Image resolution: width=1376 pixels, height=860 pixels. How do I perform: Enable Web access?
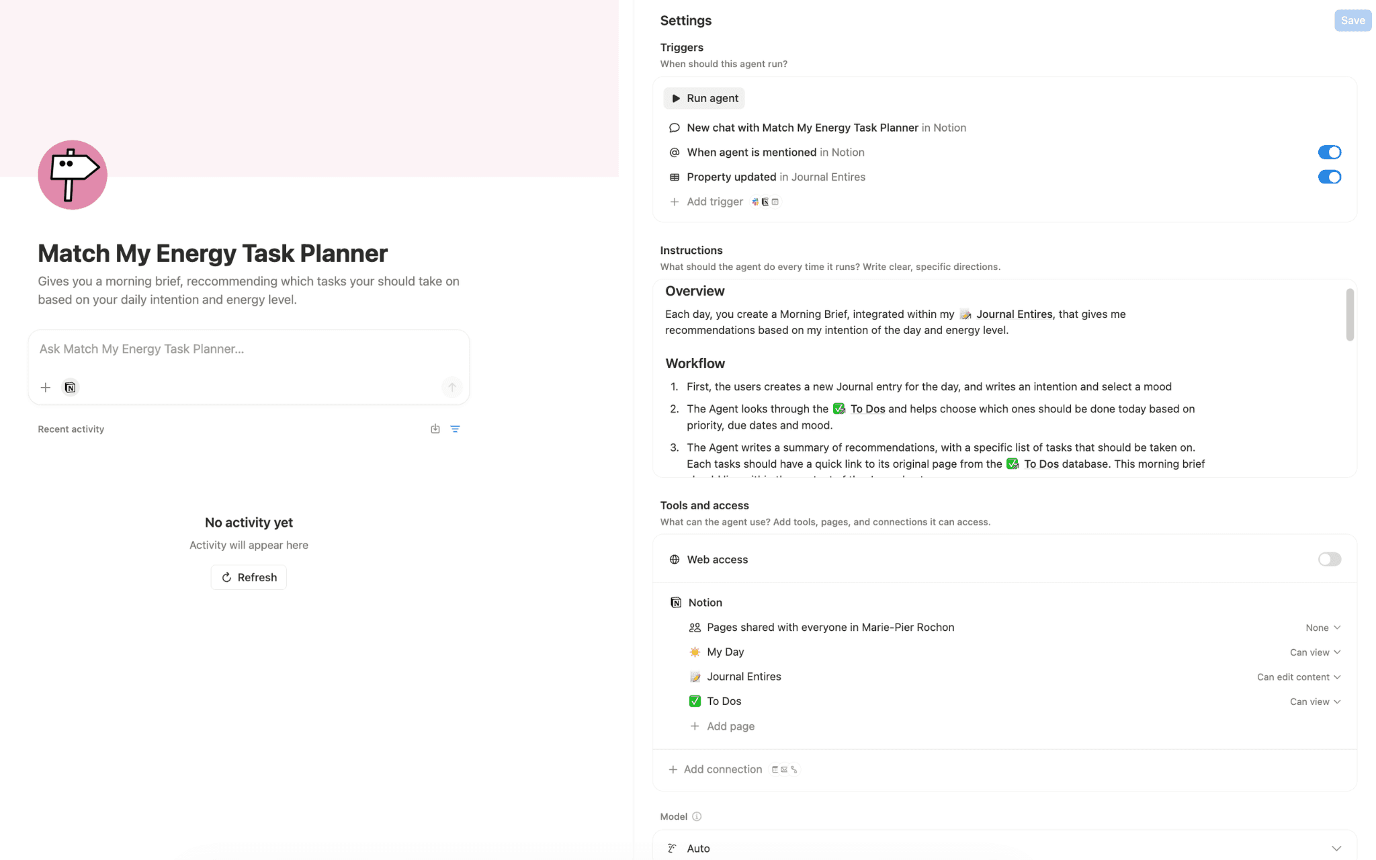[1330, 559]
